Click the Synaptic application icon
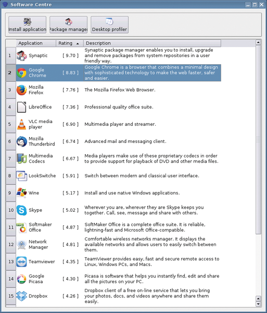Viewport: 267px width, 313px height. tap(21, 55)
